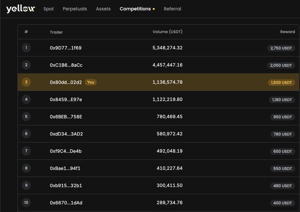300x212 pixels.
Task: Click volume value 410,227.64
Action: point(169,168)
